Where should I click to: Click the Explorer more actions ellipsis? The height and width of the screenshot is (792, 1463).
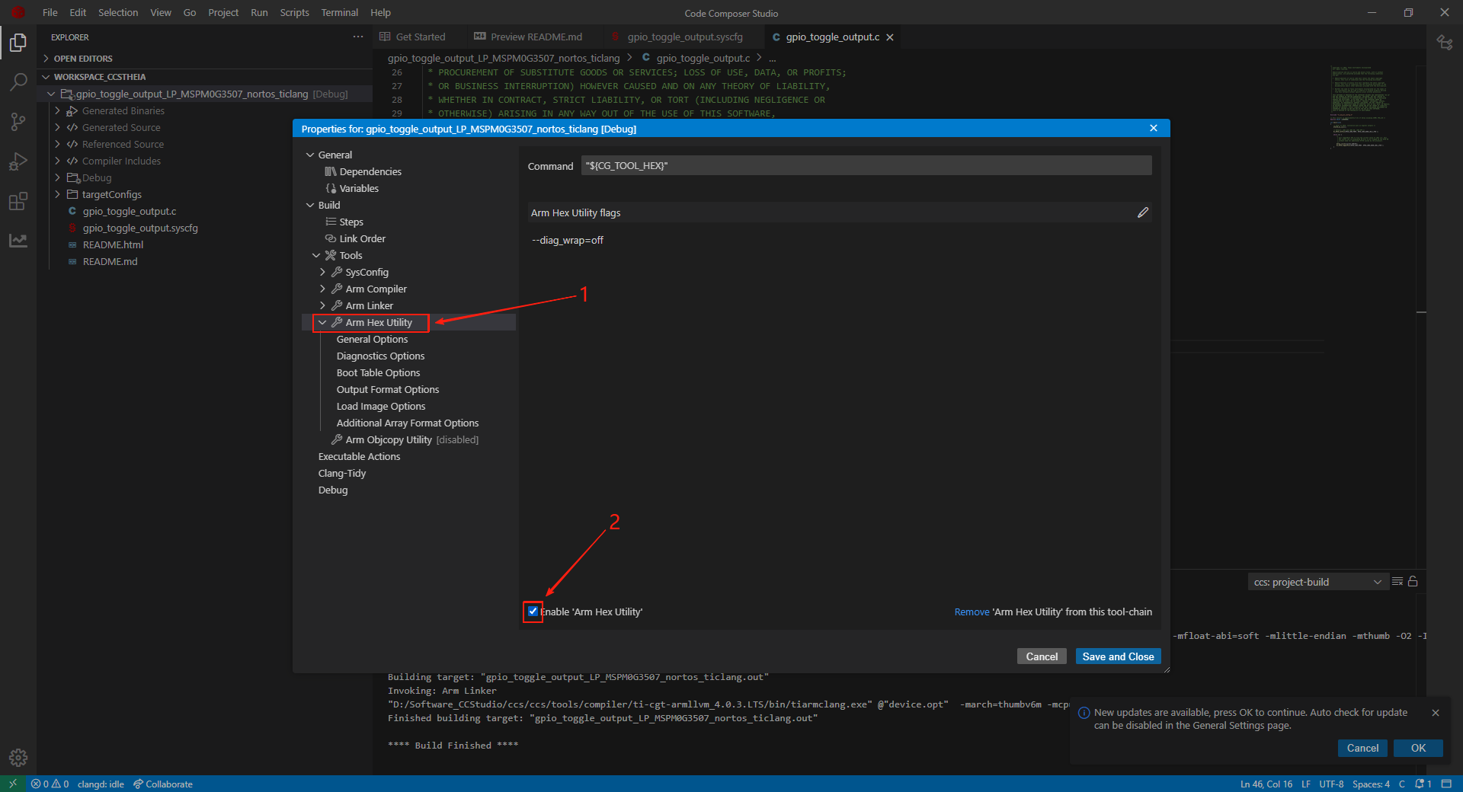coord(358,37)
